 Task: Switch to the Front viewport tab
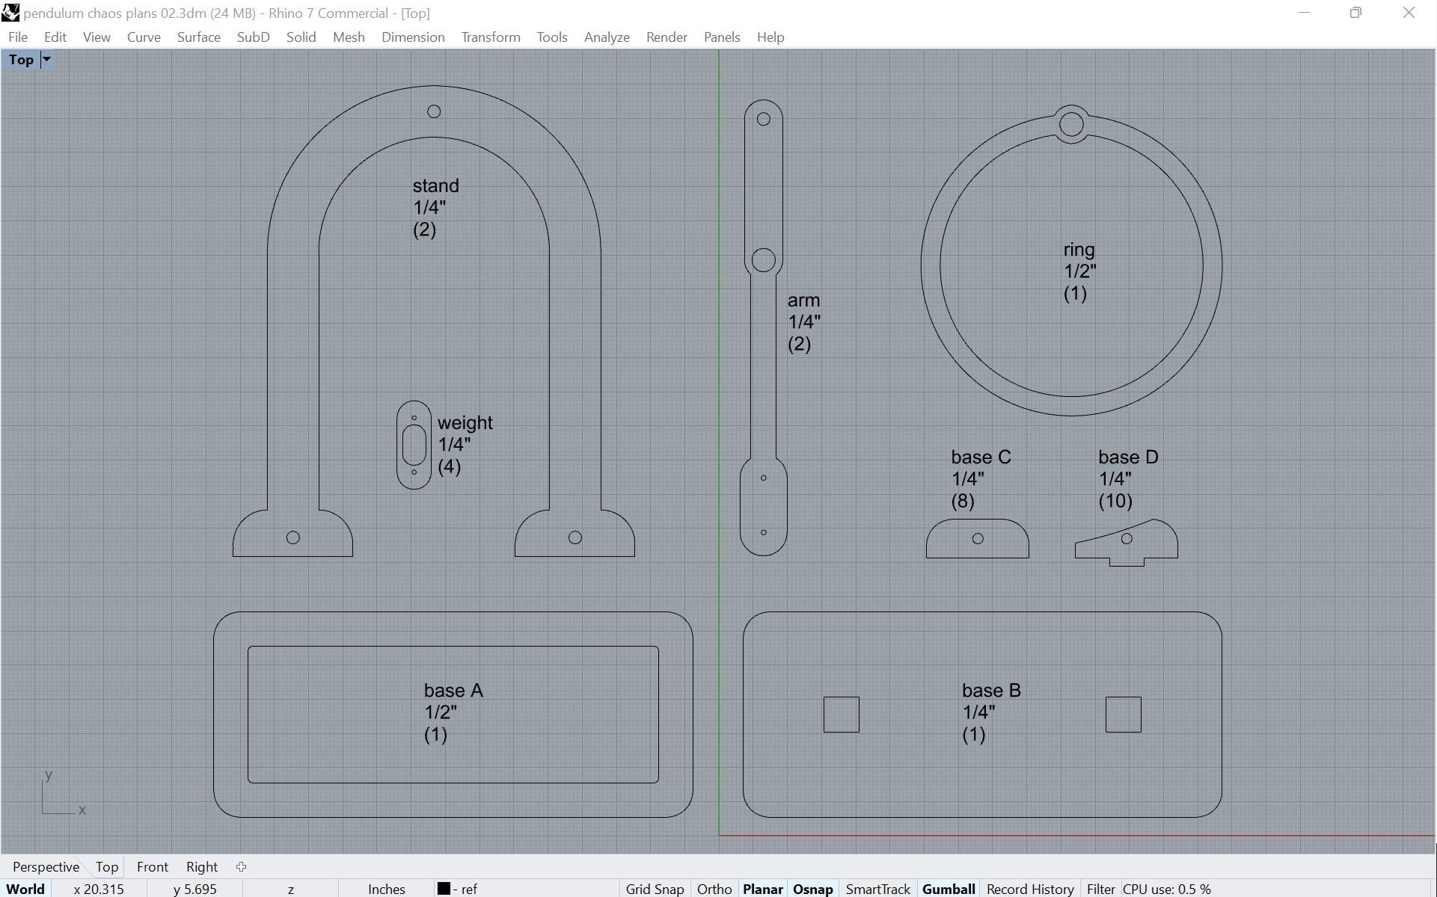152,867
